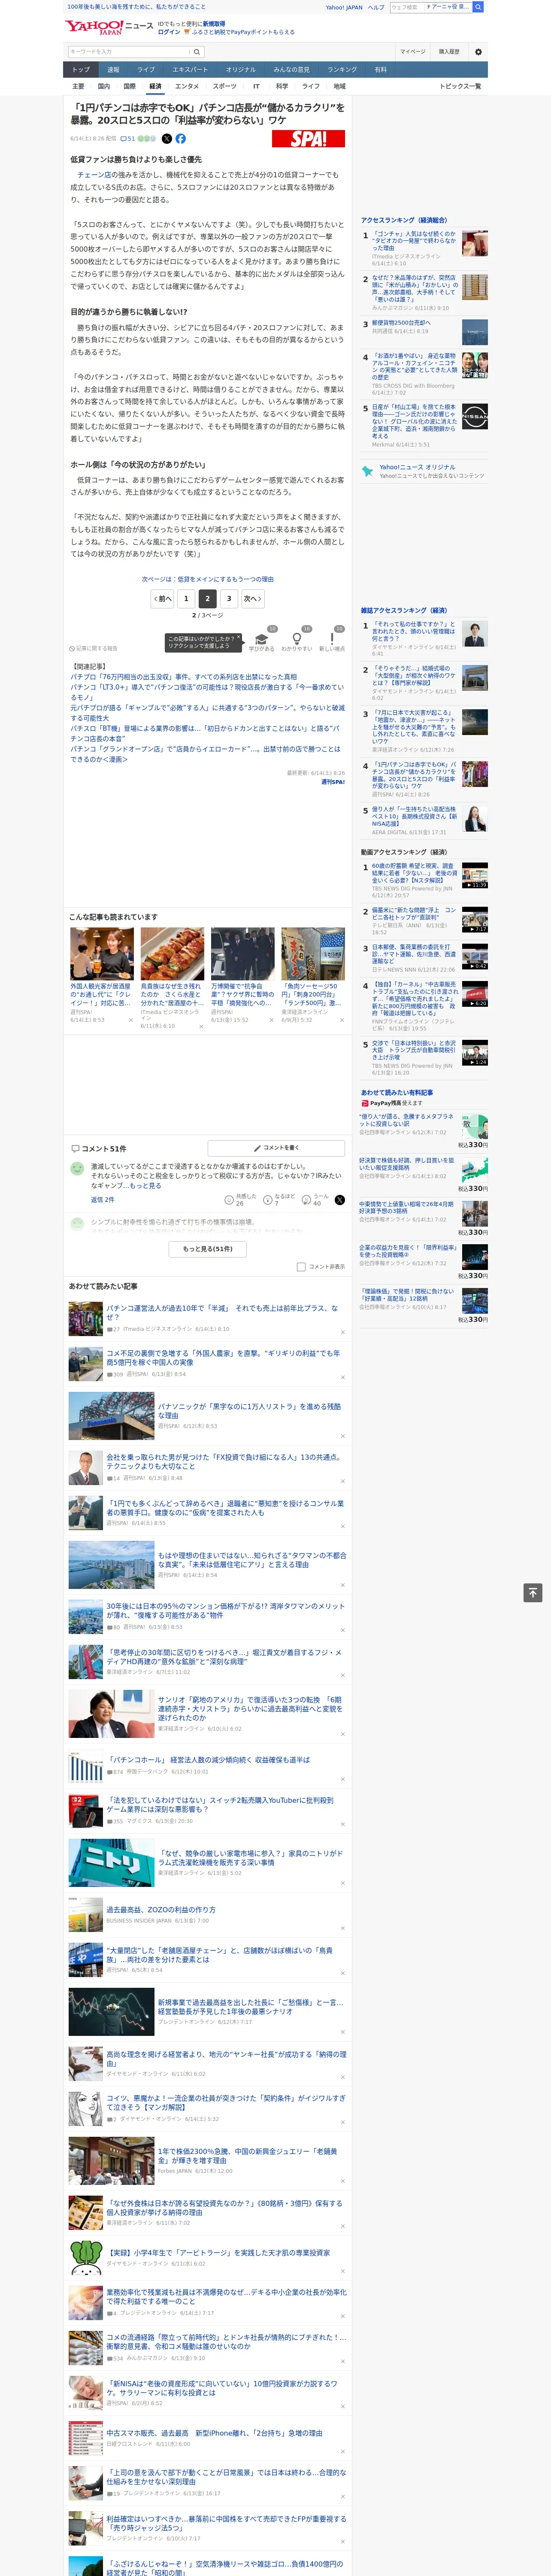Screen dimensions: 551x2576
Task: Go to previous page with 前へ button
Action: click(x=163, y=599)
